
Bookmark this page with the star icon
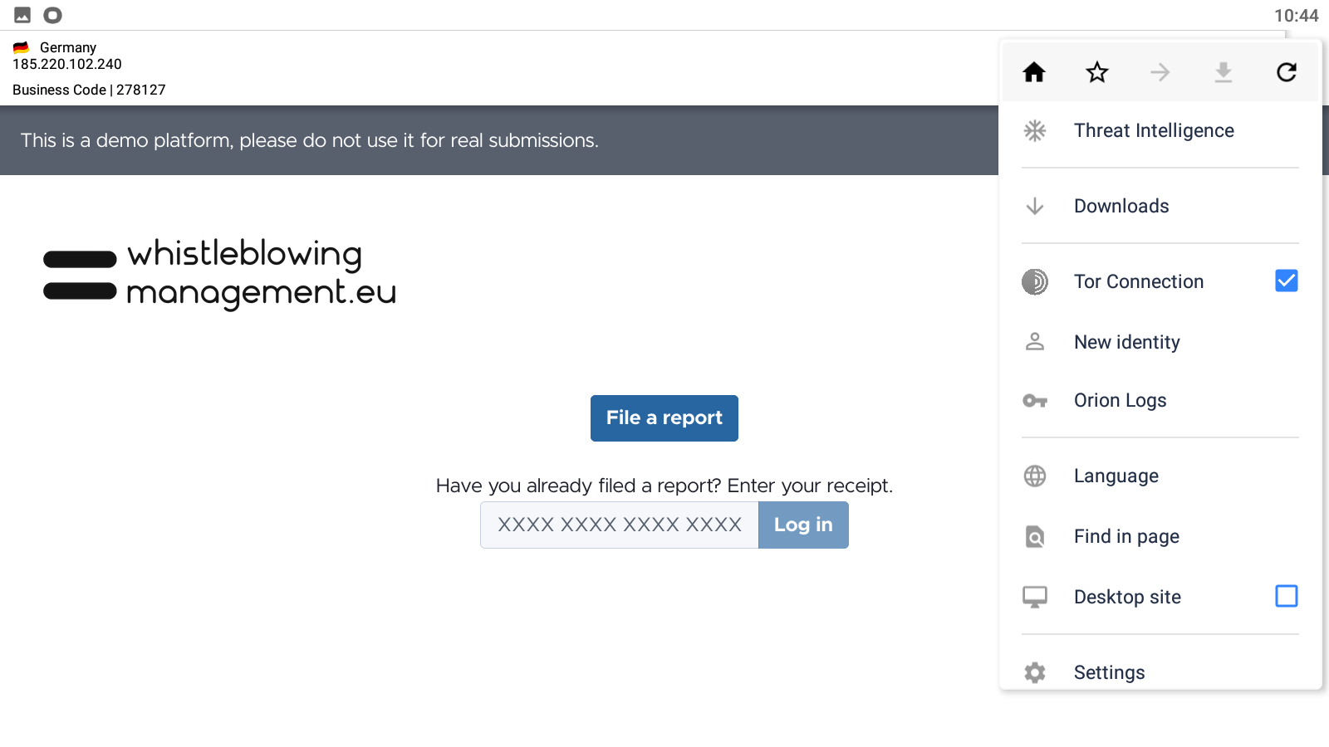coord(1097,72)
